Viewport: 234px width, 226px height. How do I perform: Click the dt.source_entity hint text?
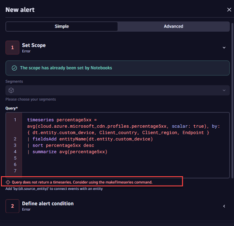54,189
